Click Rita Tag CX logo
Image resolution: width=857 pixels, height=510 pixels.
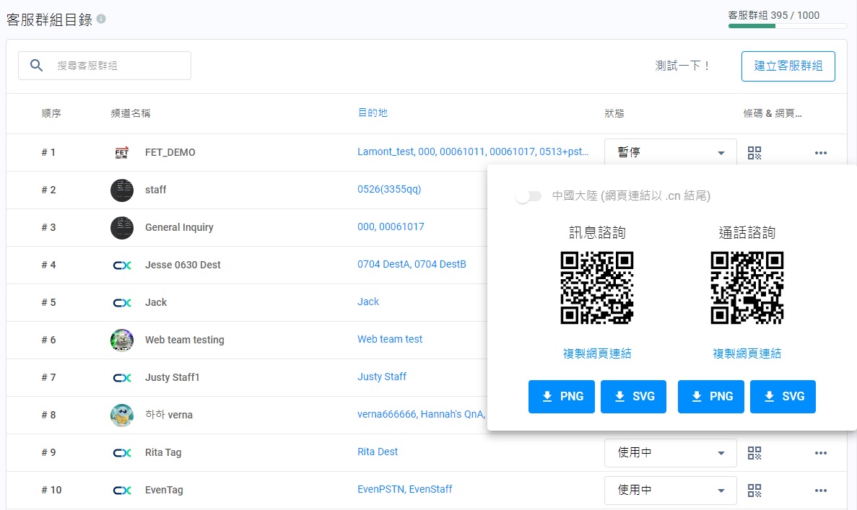(x=122, y=453)
